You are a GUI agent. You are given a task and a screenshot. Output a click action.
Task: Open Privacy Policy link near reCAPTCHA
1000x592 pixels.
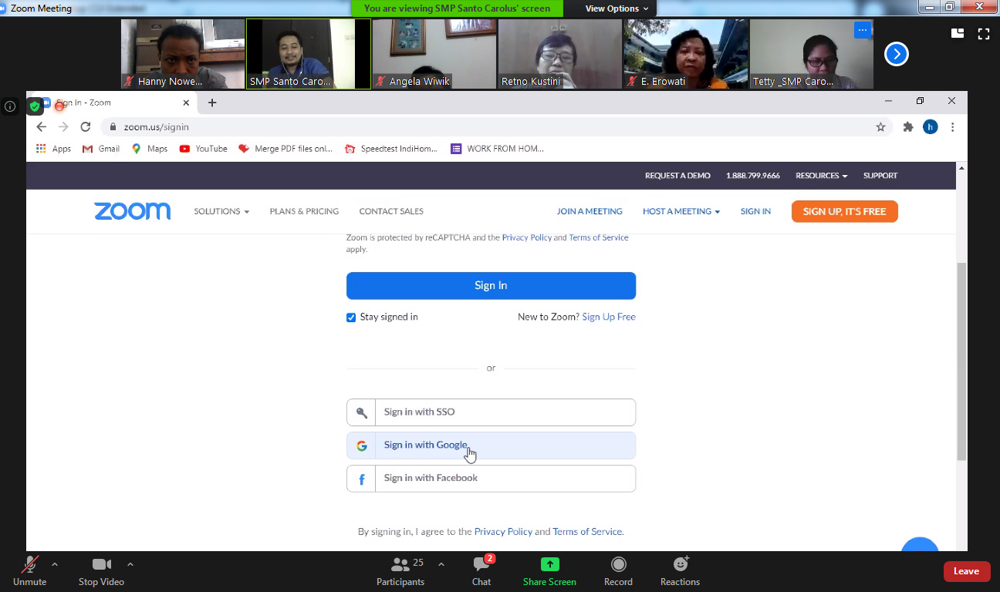click(x=527, y=237)
